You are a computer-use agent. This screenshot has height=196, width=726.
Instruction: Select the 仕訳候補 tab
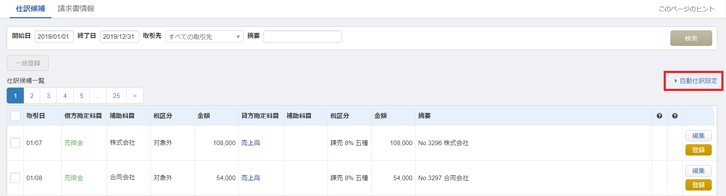point(30,8)
